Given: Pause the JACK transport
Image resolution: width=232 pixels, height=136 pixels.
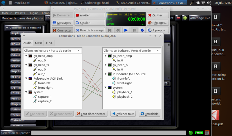Looking at the screenshot, I should click(x=134, y=30).
